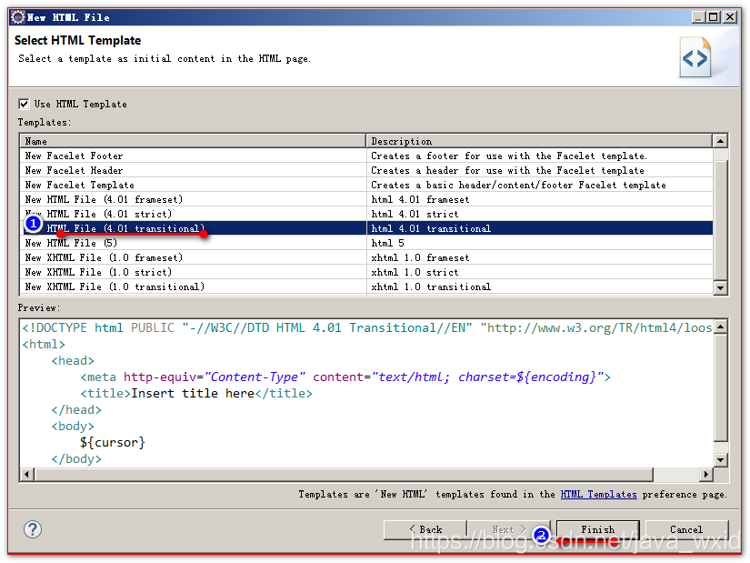Select New XHTML File (1.0 frameset) row

(366, 257)
